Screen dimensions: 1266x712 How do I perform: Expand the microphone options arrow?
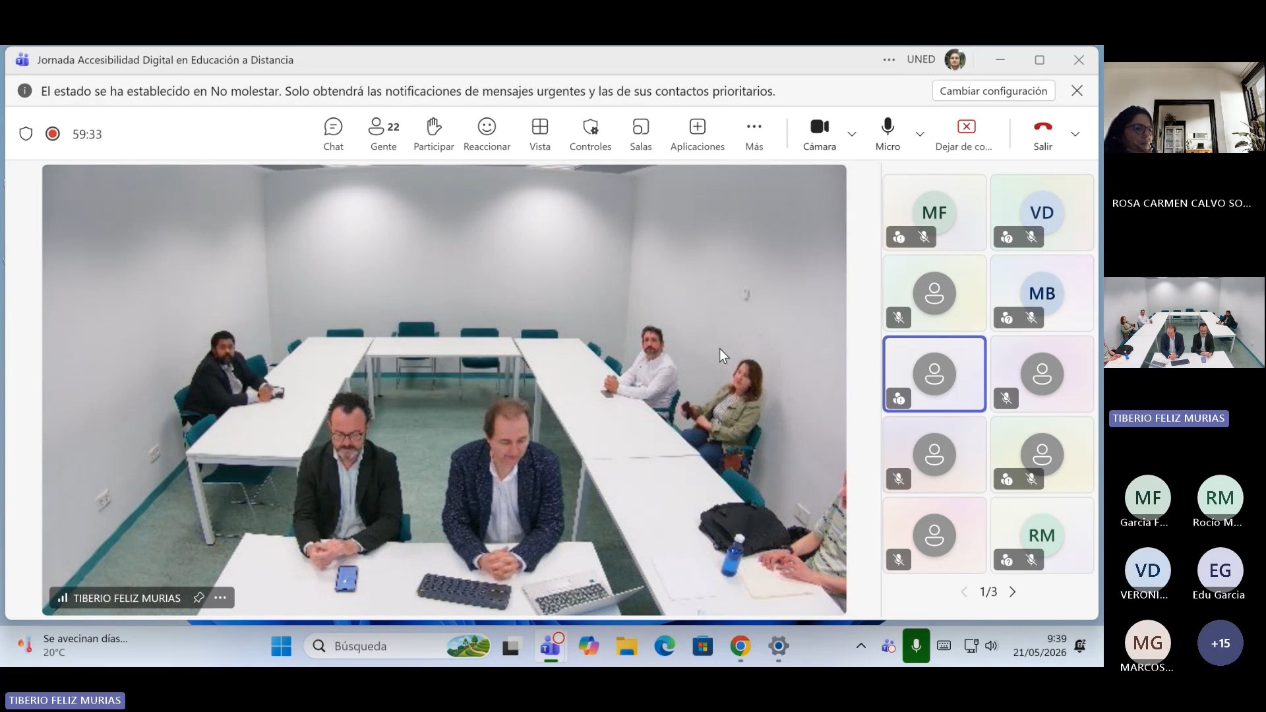(920, 134)
